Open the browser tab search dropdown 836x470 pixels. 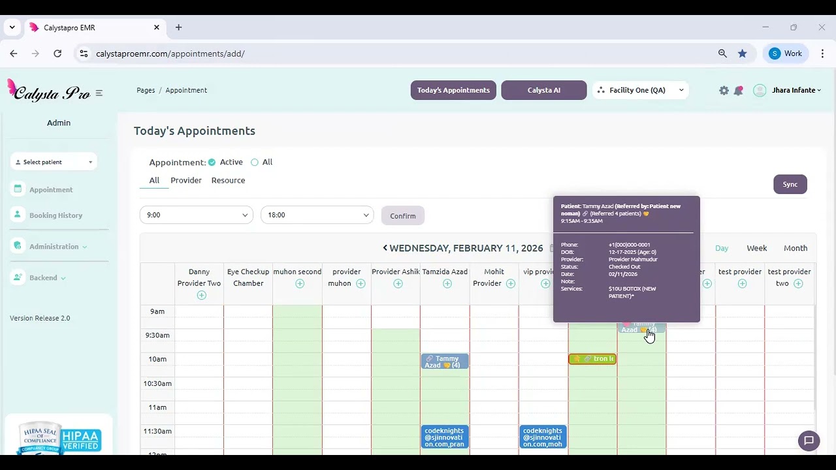12,27
